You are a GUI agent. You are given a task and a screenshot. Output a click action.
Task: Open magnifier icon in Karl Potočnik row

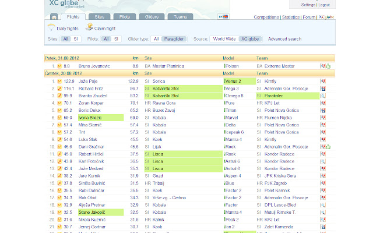pos(323,161)
